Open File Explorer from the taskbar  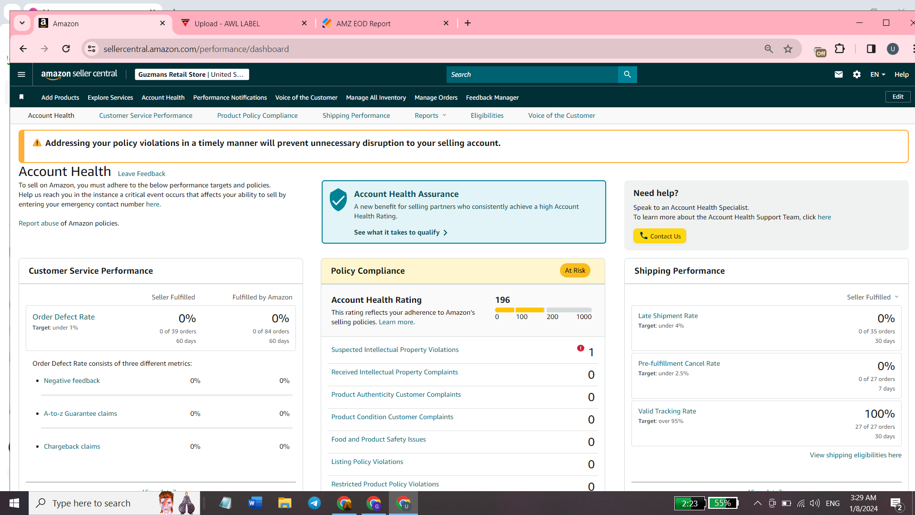(285, 503)
